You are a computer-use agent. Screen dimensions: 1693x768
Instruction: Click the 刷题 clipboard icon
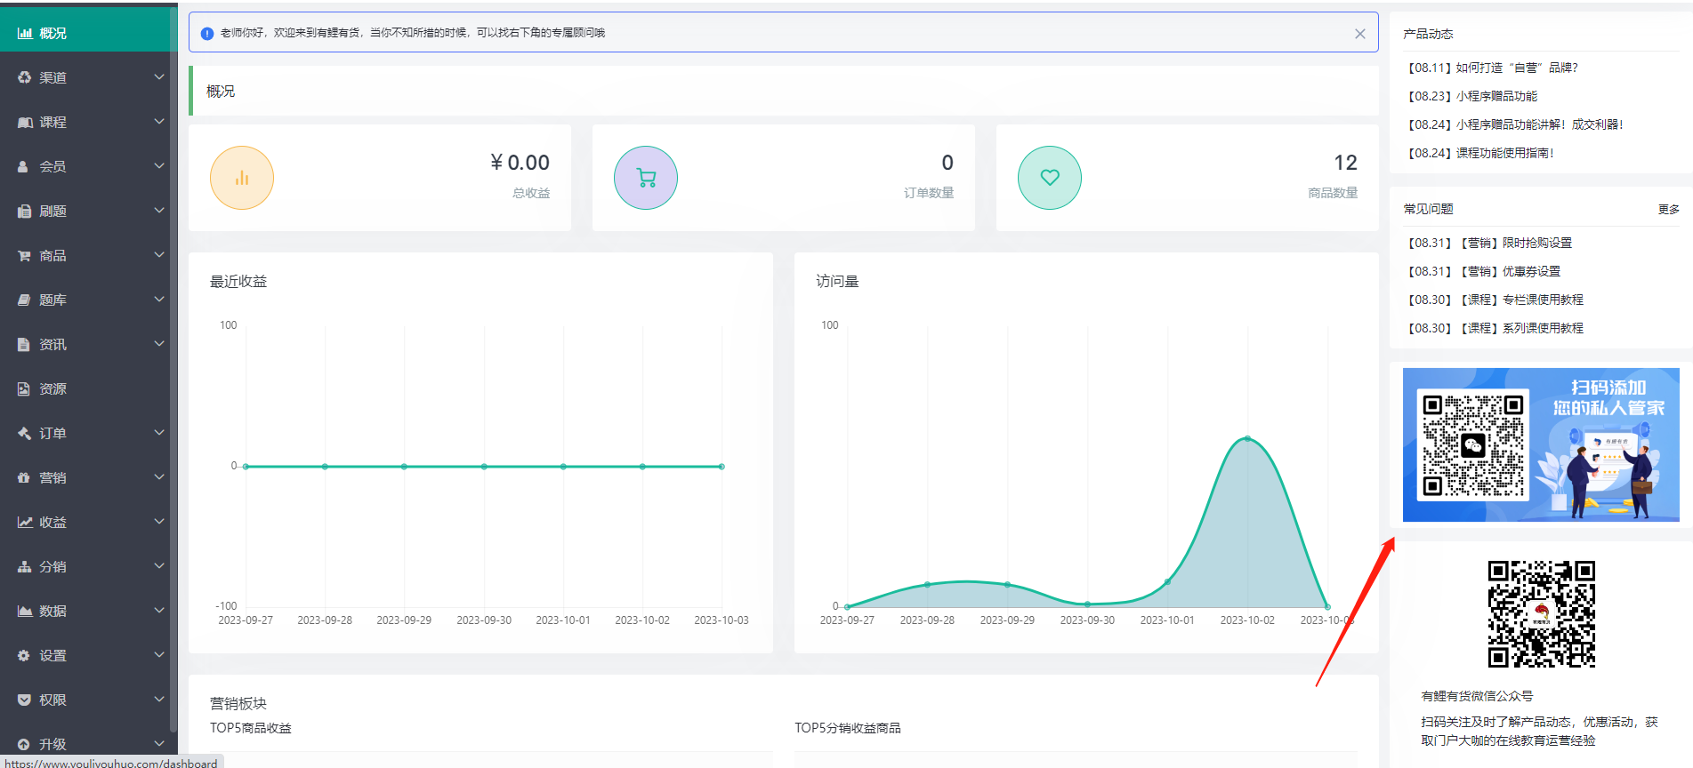[24, 211]
